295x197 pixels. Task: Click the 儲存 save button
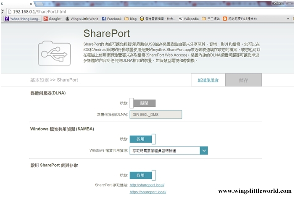point(243,80)
